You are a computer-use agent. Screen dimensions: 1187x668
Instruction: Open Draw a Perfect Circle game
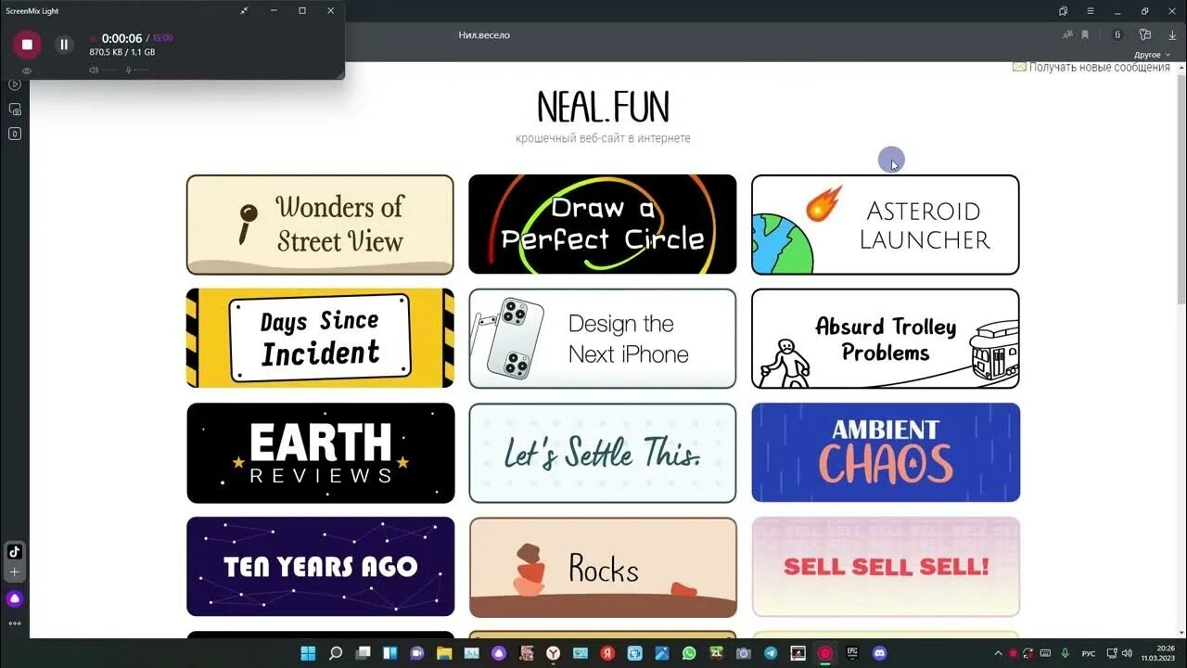[x=603, y=225]
